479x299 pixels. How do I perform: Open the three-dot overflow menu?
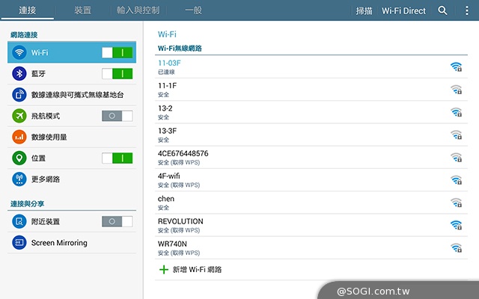pyautogui.click(x=466, y=11)
